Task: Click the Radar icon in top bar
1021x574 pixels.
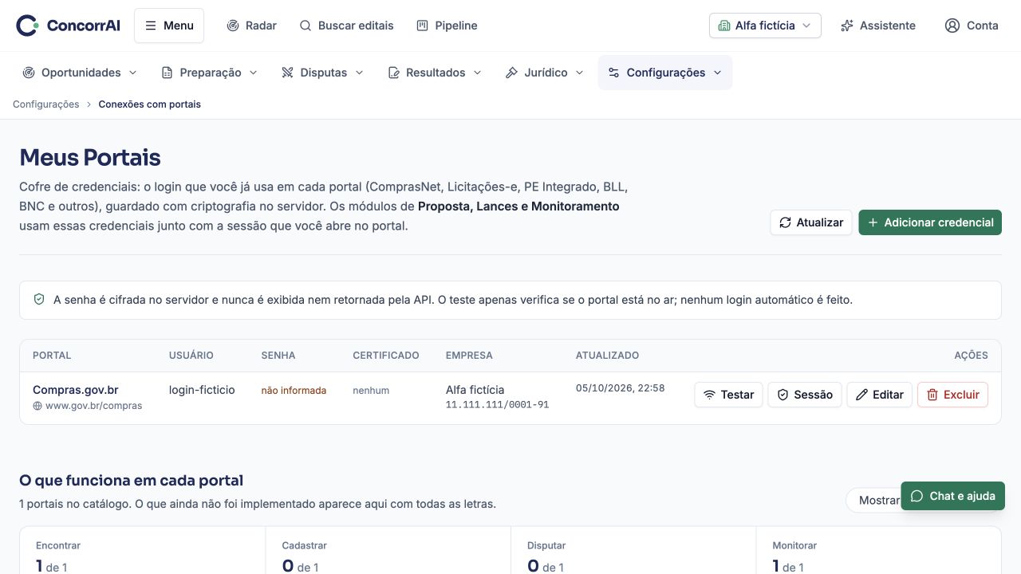Action: point(233,26)
